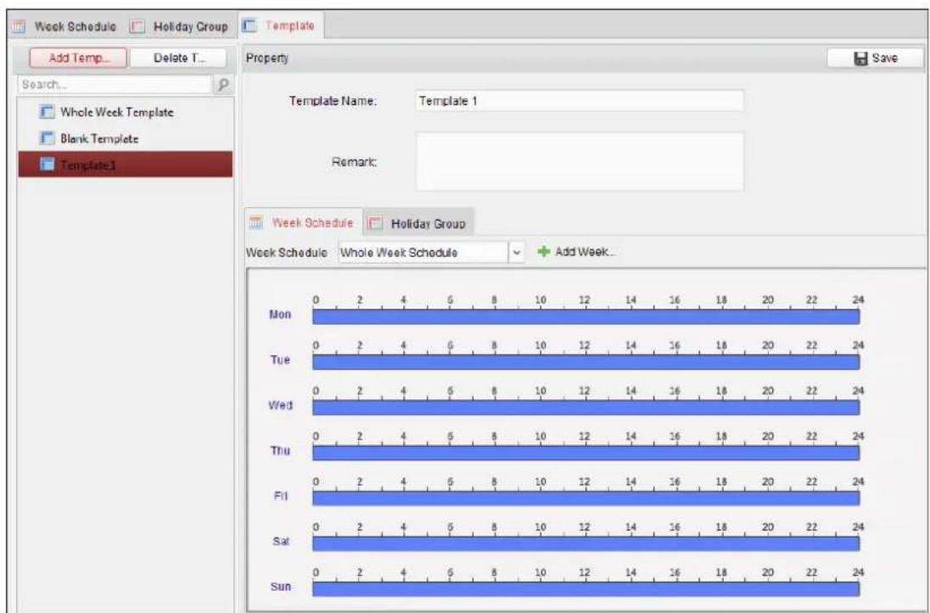Select the Holiday Group tab under Property
930x613 pixels.
coord(418,223)
